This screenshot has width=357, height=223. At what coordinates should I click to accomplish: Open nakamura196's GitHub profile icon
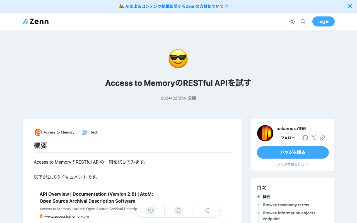[x=305, y=138]
